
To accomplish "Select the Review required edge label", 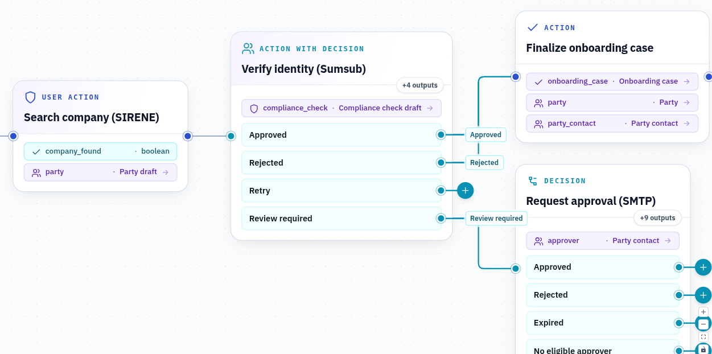I will click(496, 219).
